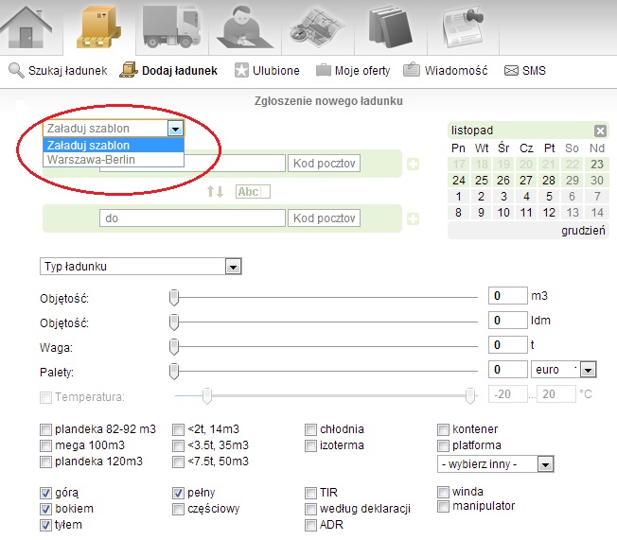This screenshot has height=540, width=617.
Task: Uncheck the bokiem loading option
Action: [x=45, y=509]
